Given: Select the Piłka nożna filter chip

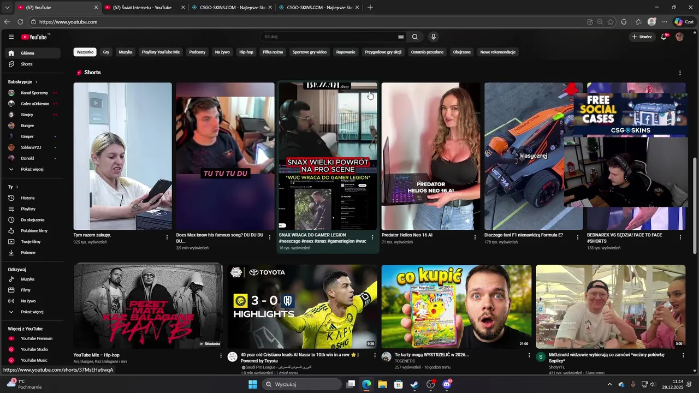Looking at the screenshot, I should (x=273, y=52).
